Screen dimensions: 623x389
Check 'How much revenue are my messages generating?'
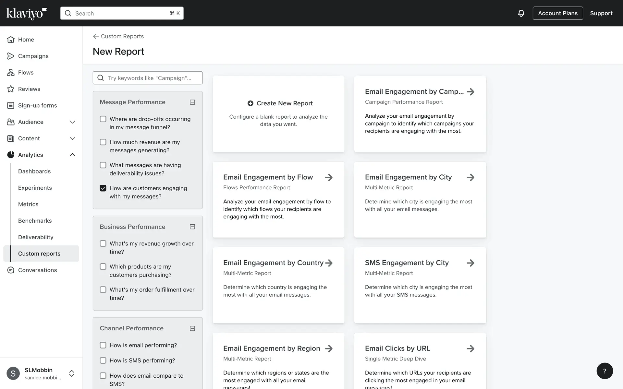[x=103, y=142]
